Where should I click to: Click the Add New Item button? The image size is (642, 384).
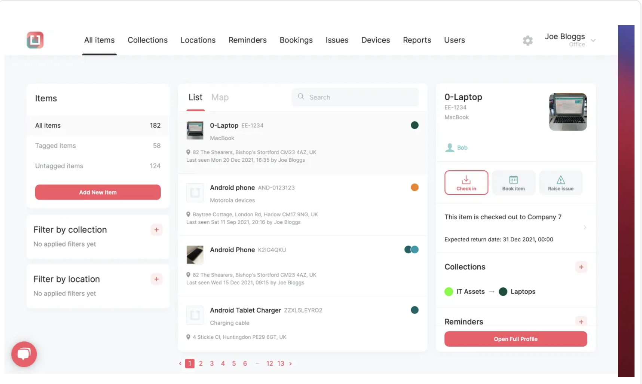98,192
